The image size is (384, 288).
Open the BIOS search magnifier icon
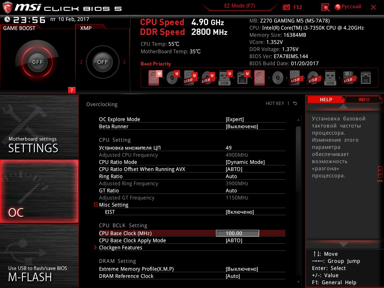pyautogui.click(x=325, y=7)
